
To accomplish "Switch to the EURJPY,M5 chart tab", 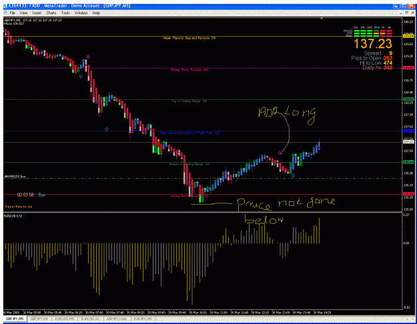I will [x=143, y=319].
